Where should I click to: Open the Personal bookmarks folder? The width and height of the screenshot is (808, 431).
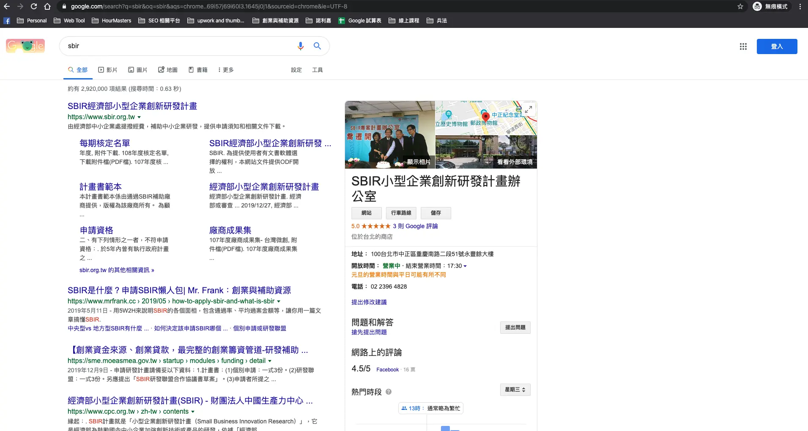(x=32, y=20)
